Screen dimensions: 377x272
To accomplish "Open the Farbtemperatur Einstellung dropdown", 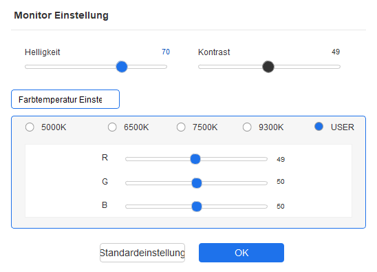I will click(65, 99).
